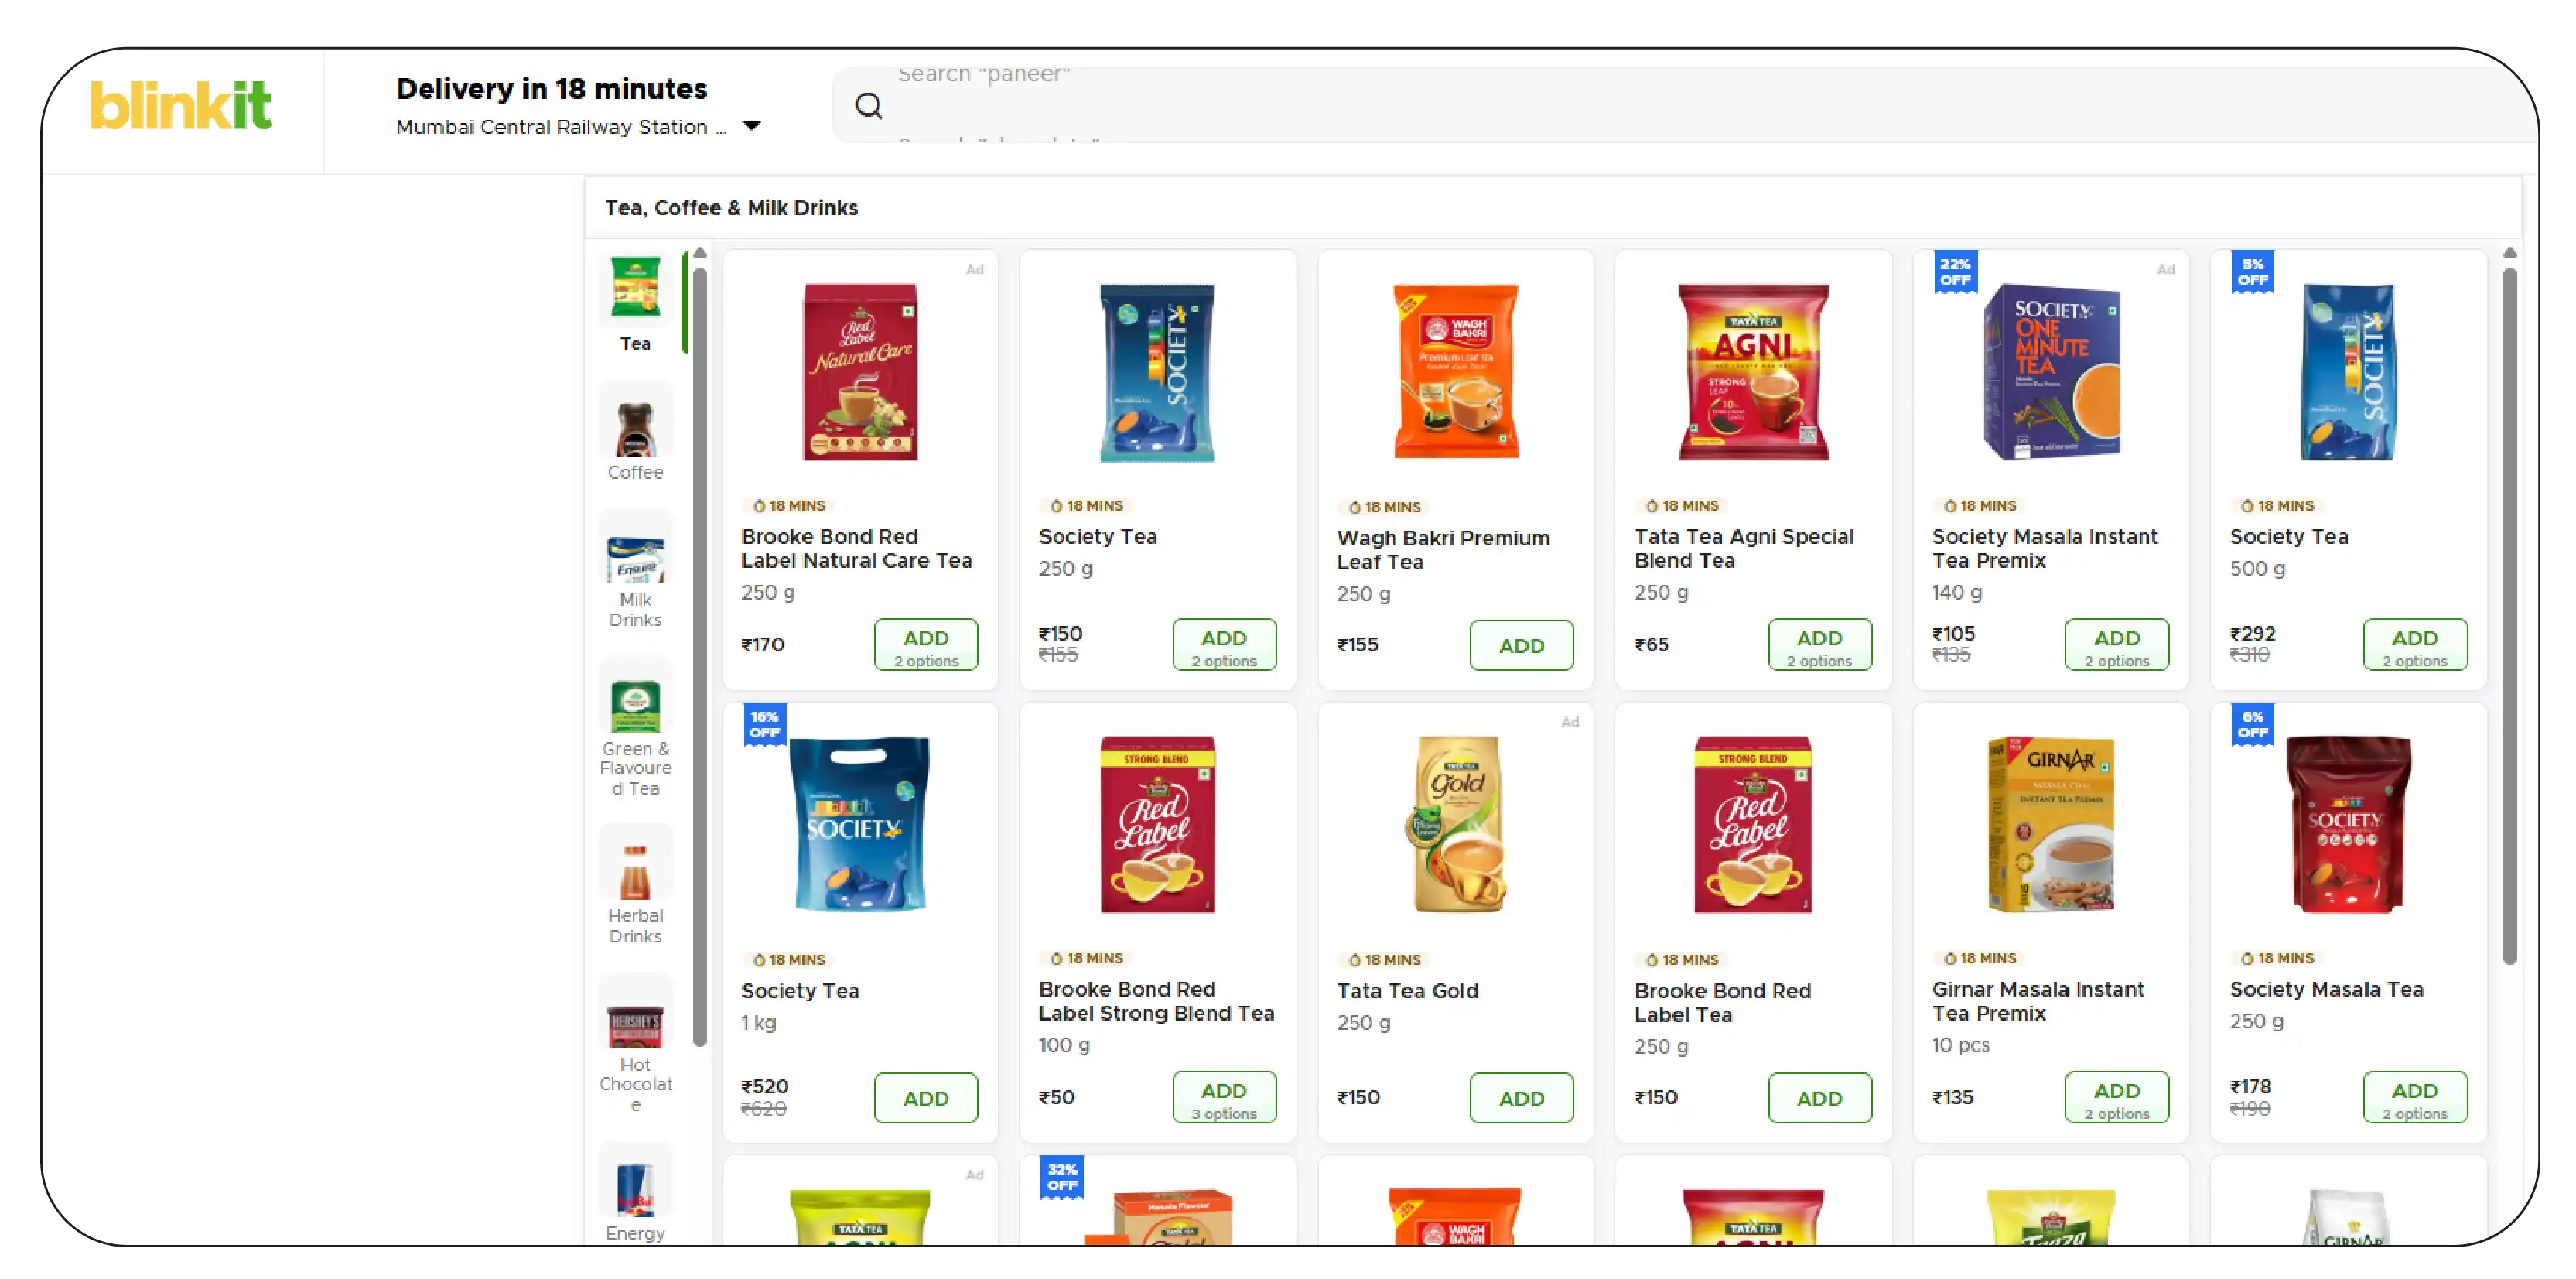Click the blinkit logo

pos(181,105)
